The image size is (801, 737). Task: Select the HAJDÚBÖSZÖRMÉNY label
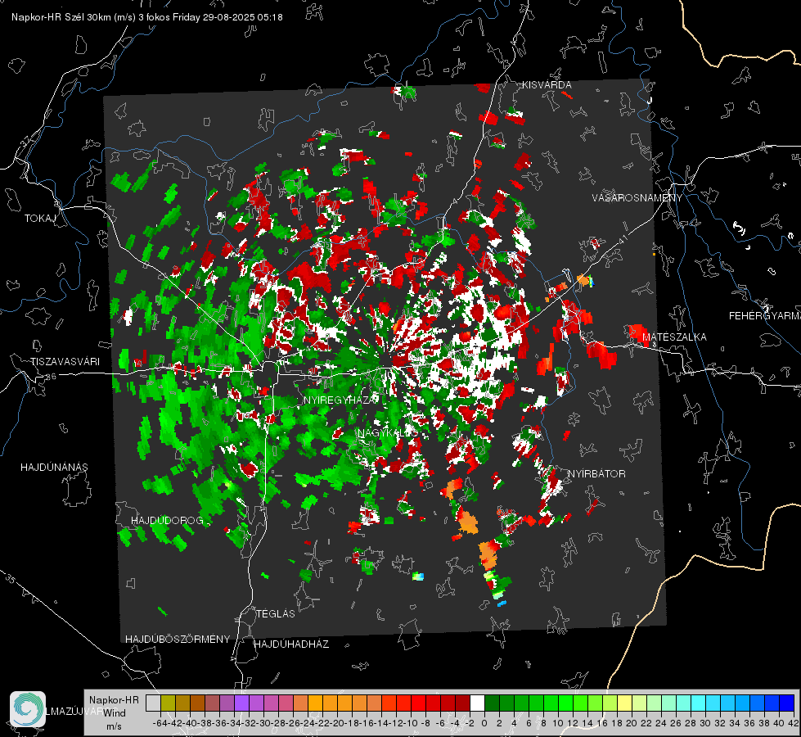click(x=178, y=640)
